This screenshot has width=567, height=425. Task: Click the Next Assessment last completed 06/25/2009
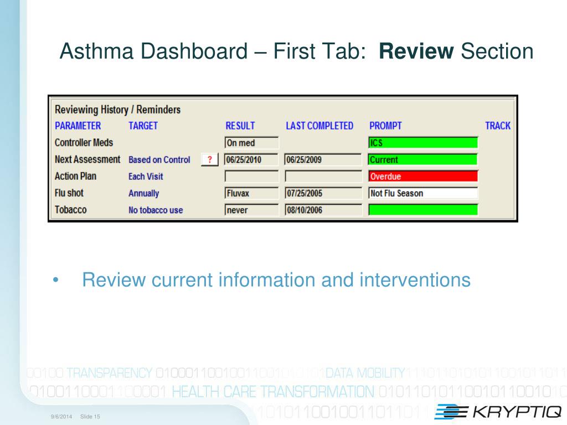pos(323,159)
